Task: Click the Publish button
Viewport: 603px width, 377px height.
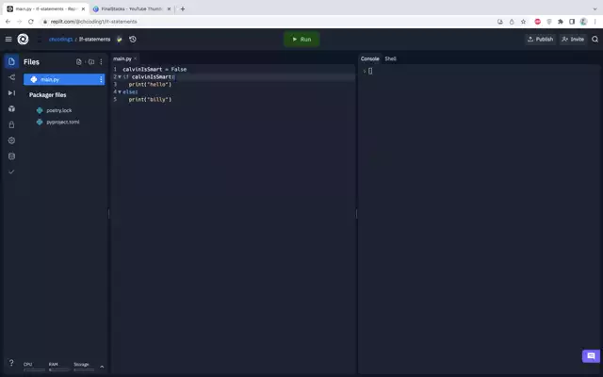Action: (540, 40)
